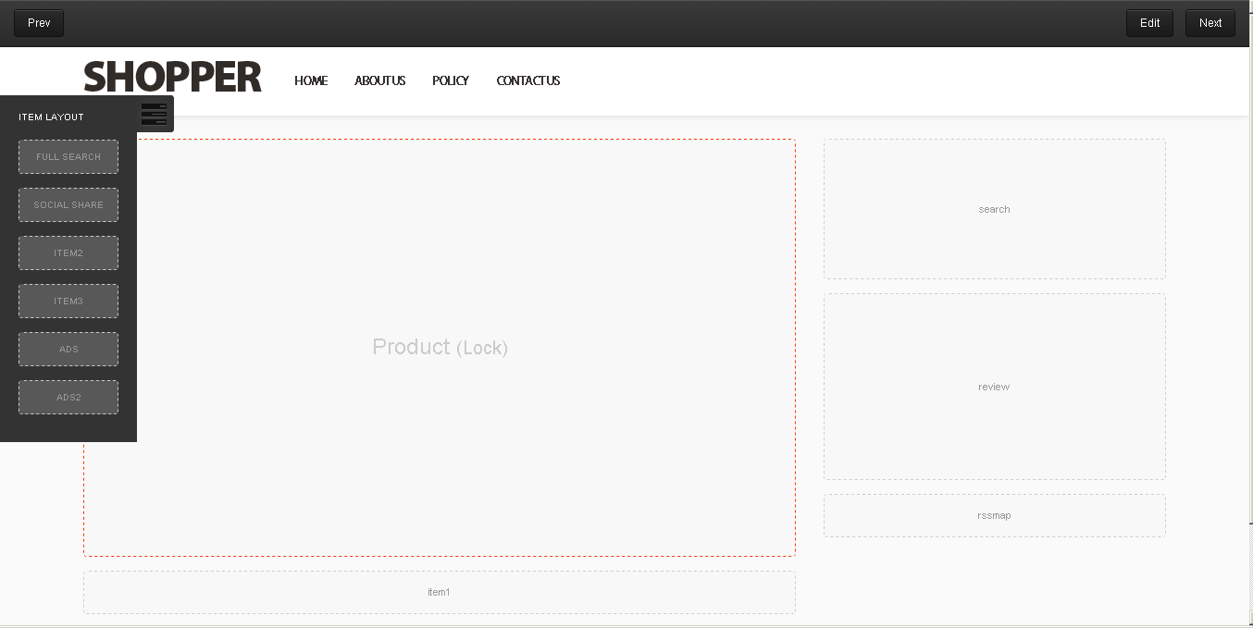Open the ABOUT US menu item
This screenshot has height=628, width=1253.
click(x=380, y=80)
